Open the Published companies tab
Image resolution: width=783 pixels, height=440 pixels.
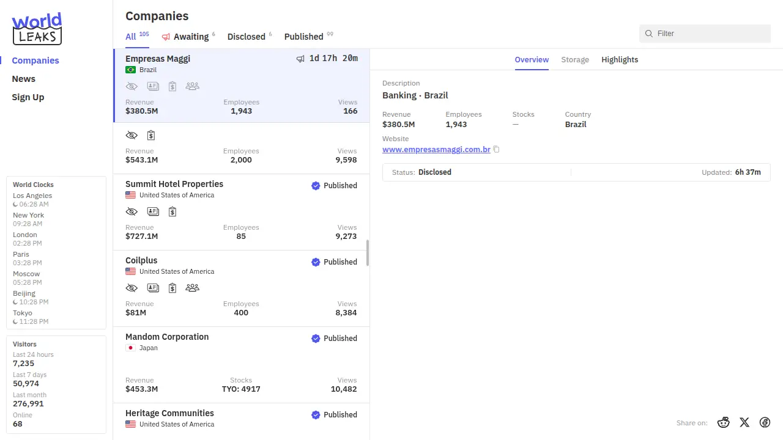303,37
